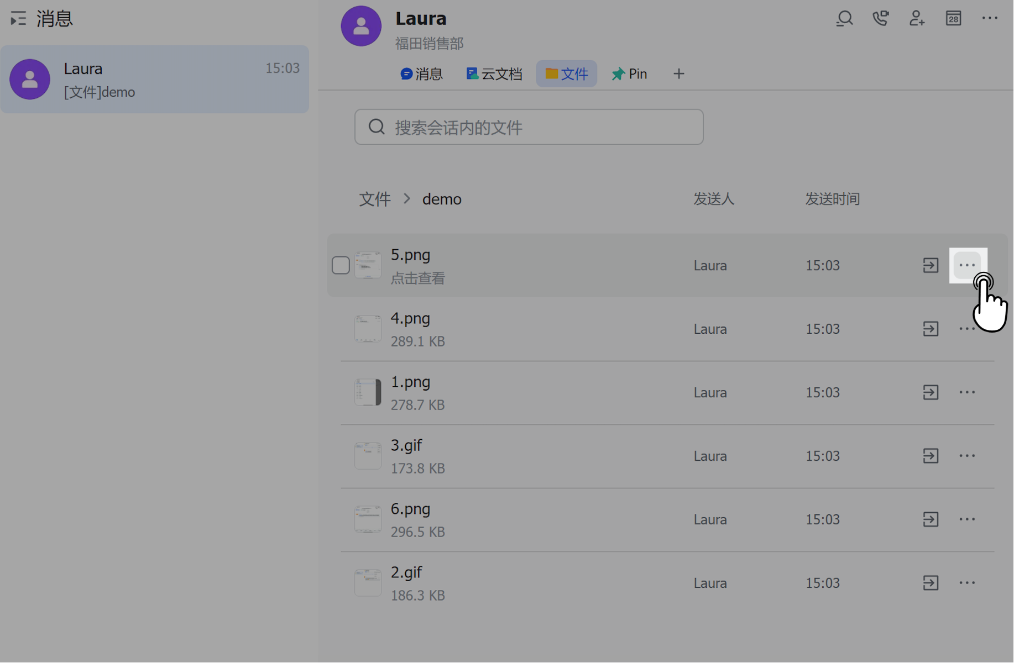Open the Pin tab

629,74
